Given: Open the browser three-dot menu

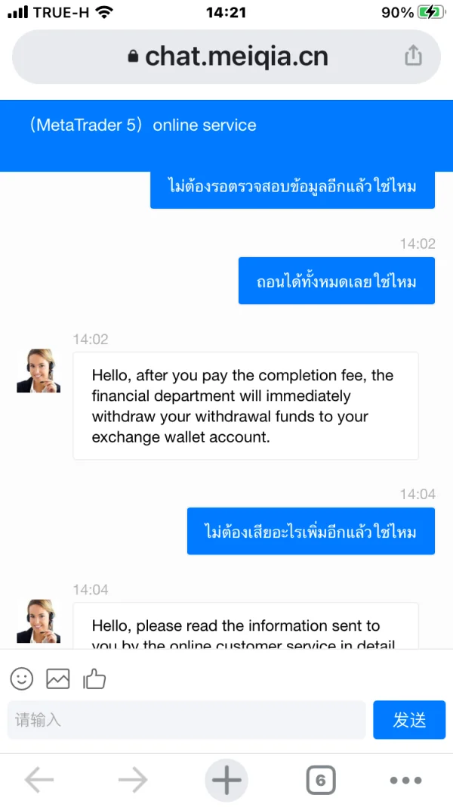Looking at the screenshot, I should (405, 781).
